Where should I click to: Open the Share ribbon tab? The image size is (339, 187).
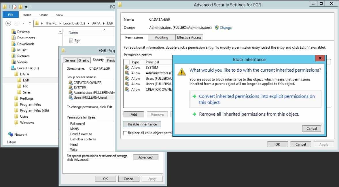[44, 15]
